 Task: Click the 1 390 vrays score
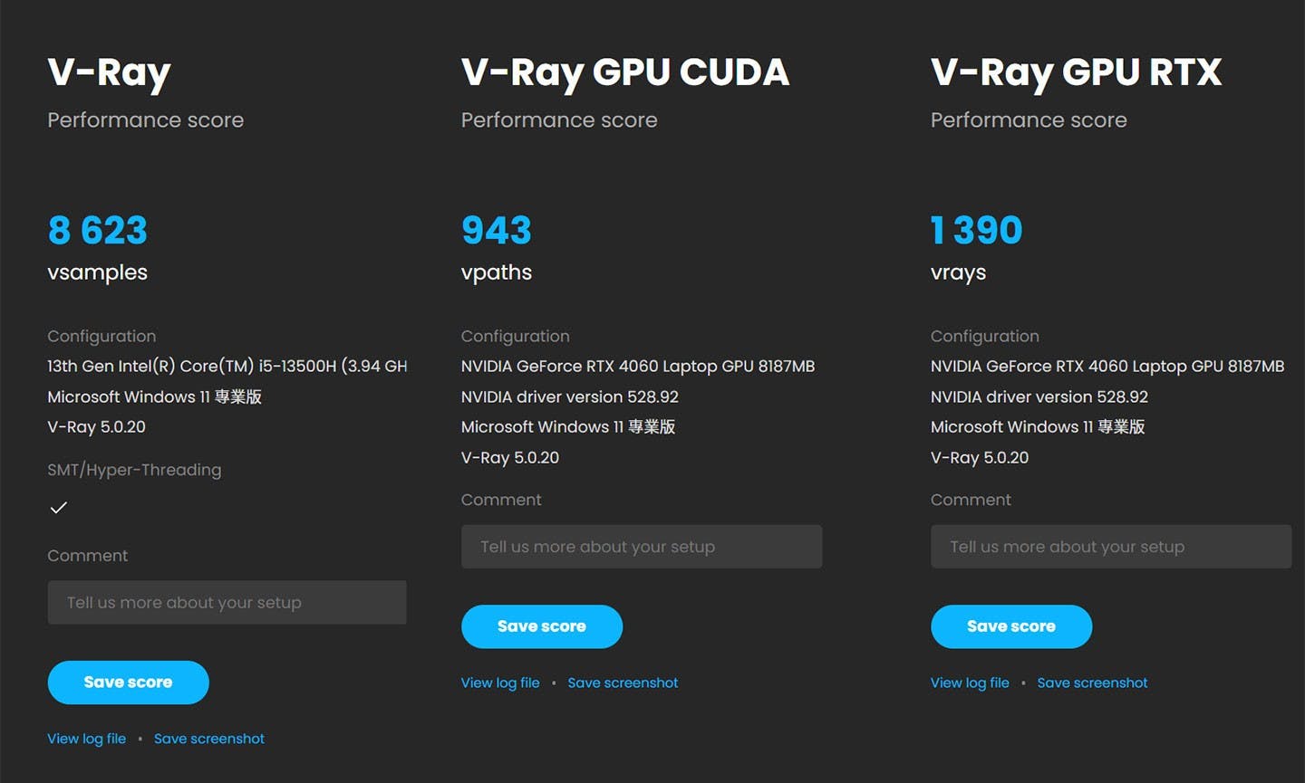(x=976, y=230)
